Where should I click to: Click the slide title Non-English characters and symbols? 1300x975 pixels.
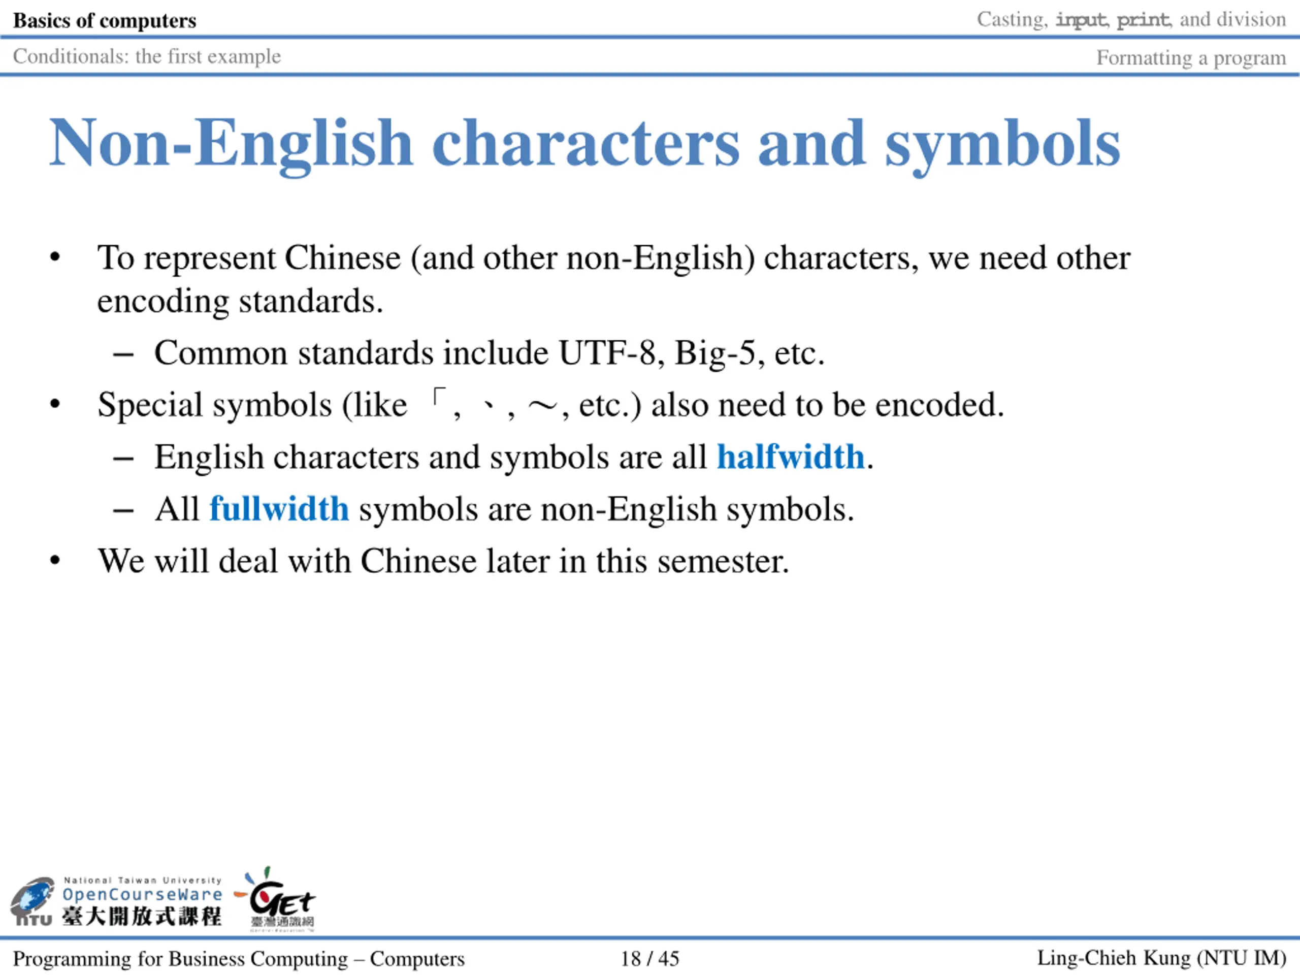pos(585,143)
